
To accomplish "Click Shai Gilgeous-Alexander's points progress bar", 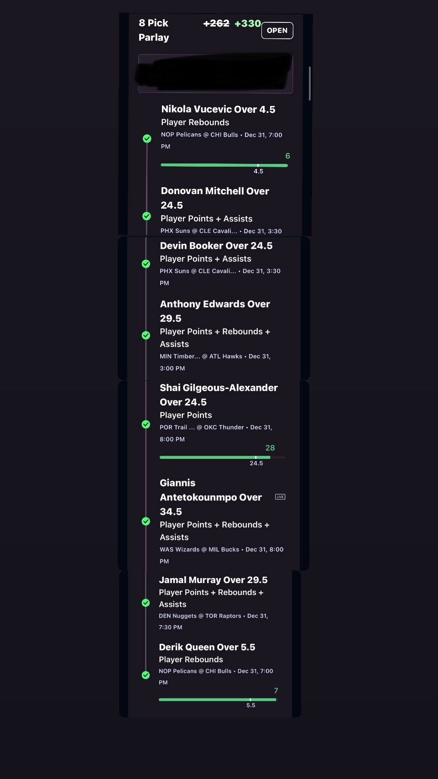I will coord(222,457).
